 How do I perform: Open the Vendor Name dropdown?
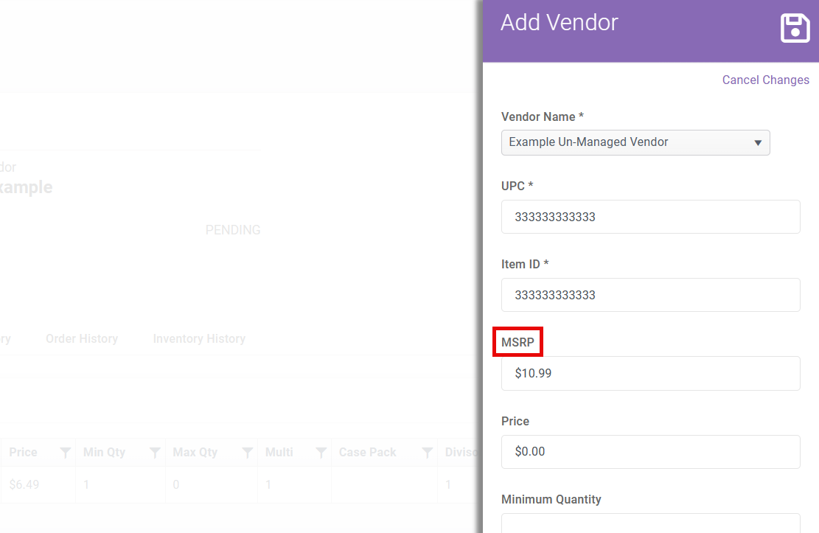click(635, 142)
